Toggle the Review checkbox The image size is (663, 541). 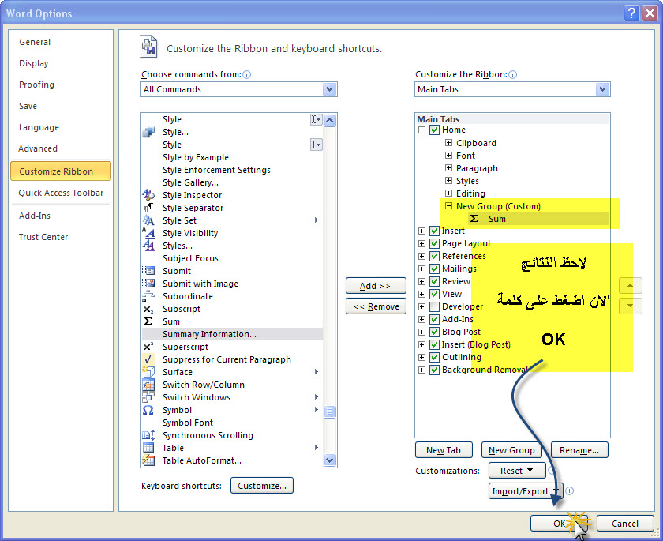pyautogui.click(x=434, y=281)
